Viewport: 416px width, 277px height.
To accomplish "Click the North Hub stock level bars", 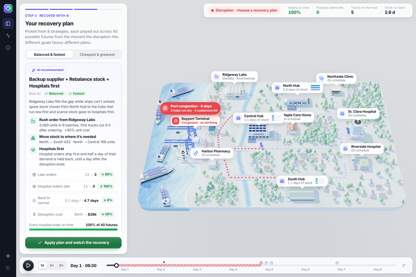I will click(x=315, y=88).
